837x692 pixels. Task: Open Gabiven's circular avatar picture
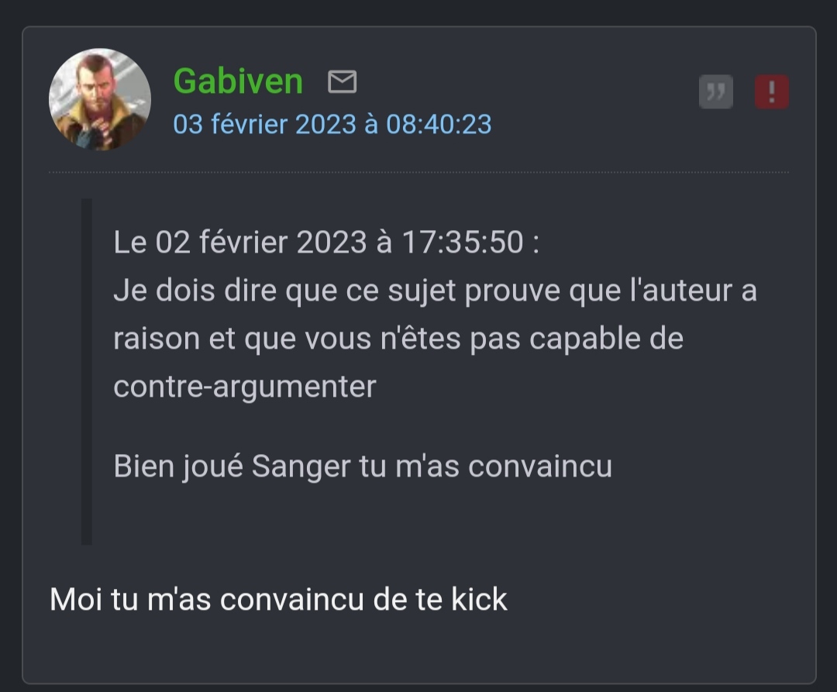[x=100, y=99]
